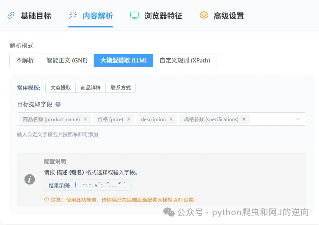
Task: Click the 规格参数 (specifications) tag text
Action: 211,119
